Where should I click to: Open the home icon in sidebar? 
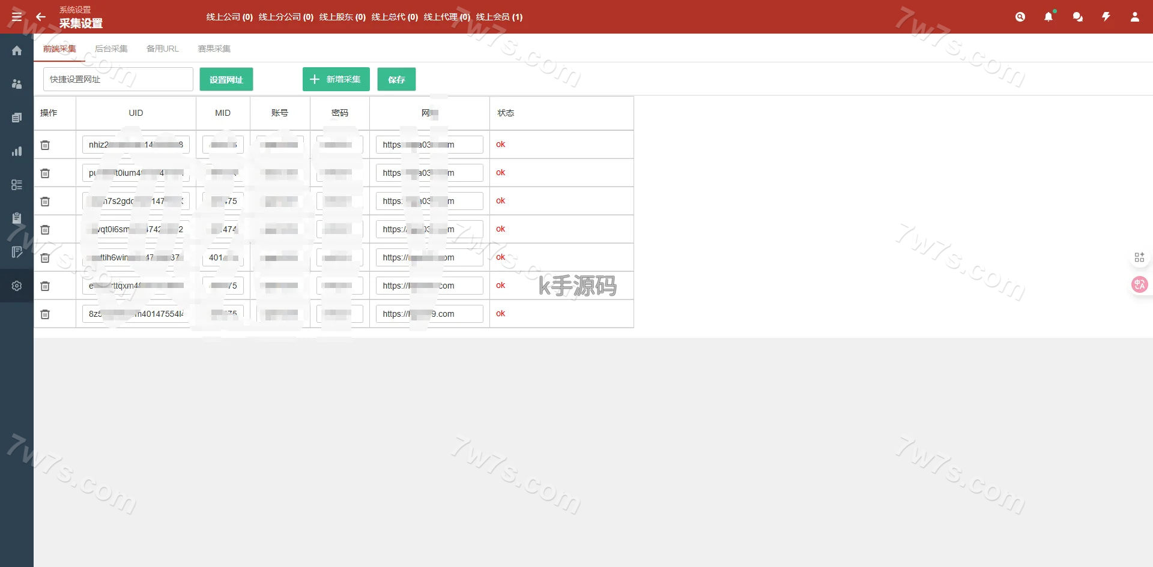pyautogui.click(x=17, y=50)
